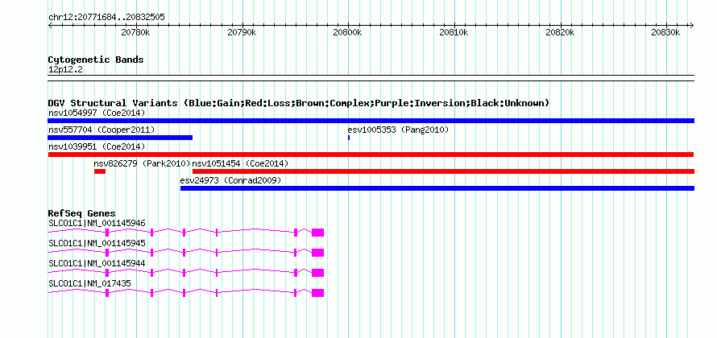Screen dimensions: 717x338
Task: Click the Cytogenetic Bands track title
Action: point(96,60)
